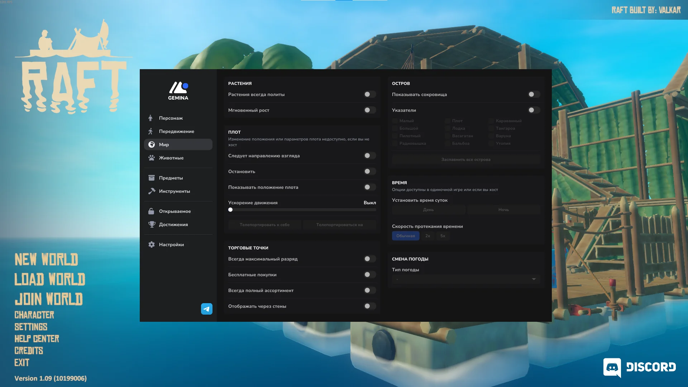Image resolution: width=688 pixels, height=387 pixels.
Task: Enable Бесплатные покупки switch
Action: pyautogui.click(x=370, y=274)
